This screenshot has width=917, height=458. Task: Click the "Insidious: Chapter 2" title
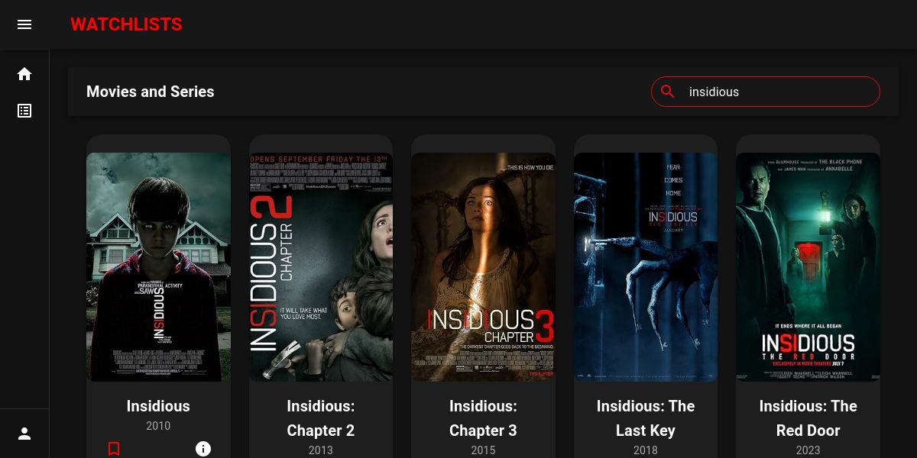point(321,418)
